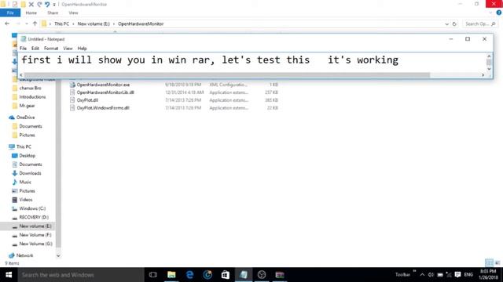The image size is (503, 282).
Task: Select OpenHardwareMonitorLib.dll file
Action: (x=105, y=92)
